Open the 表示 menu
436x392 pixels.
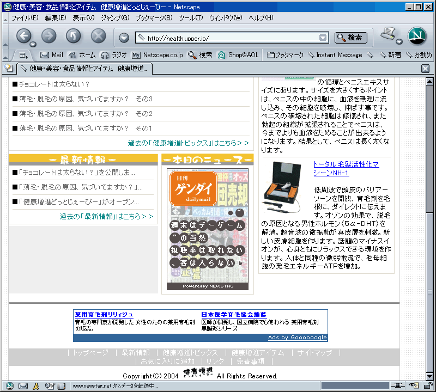83,18
